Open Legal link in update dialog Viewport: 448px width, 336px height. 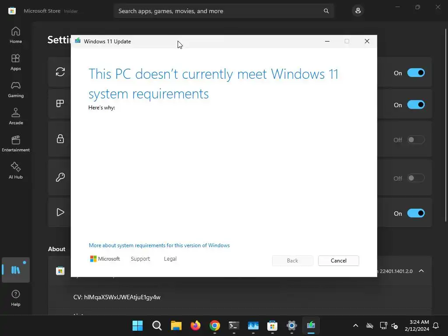[170, 259]
